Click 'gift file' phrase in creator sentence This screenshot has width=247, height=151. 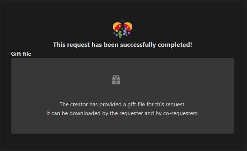136,104
